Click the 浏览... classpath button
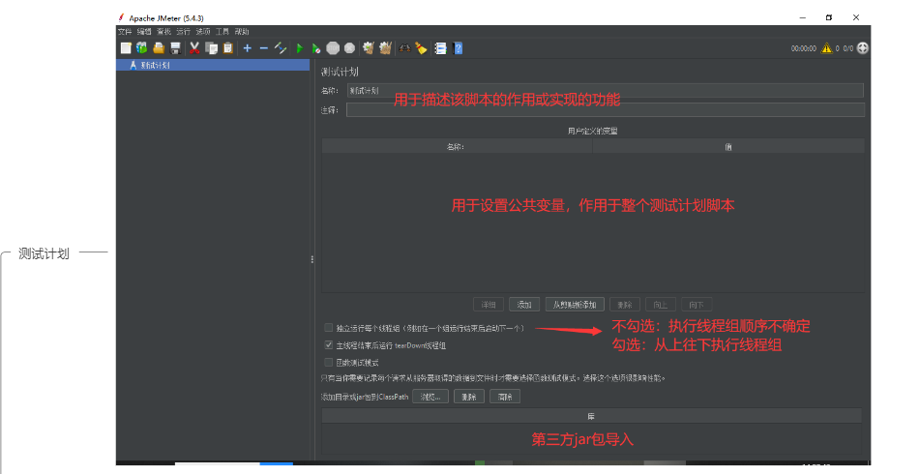This screenshot has width=920, height=474. [x=430, y=397]
